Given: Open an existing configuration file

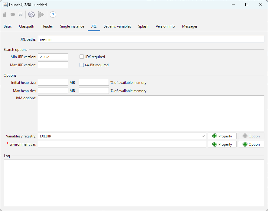Looking at the screenshot, I should (x=13, y=15).
